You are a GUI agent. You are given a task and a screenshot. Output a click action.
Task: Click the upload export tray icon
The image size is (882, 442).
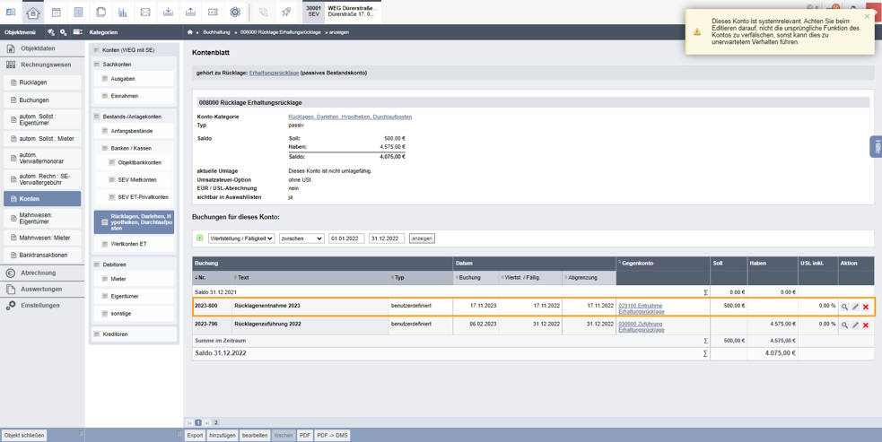coord(191,12)
